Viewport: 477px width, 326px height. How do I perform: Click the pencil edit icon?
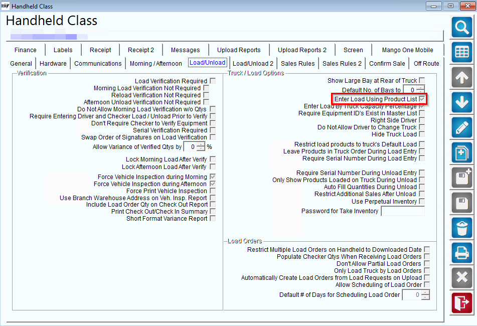click(462, 127)
